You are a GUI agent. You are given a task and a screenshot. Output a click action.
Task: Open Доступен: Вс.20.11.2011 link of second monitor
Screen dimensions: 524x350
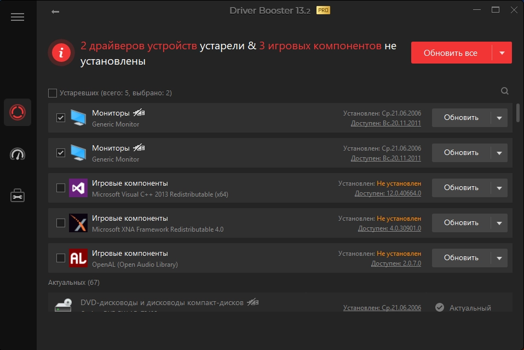386,158
